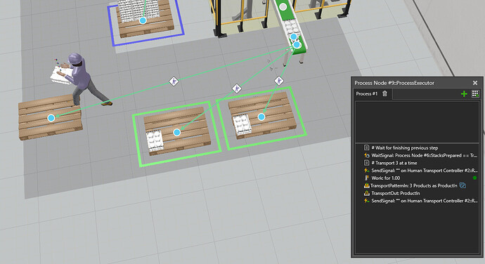The image size is (485, 264).
Task: Click the SendSignal icon below TransportOut
Action: [366, 201]
